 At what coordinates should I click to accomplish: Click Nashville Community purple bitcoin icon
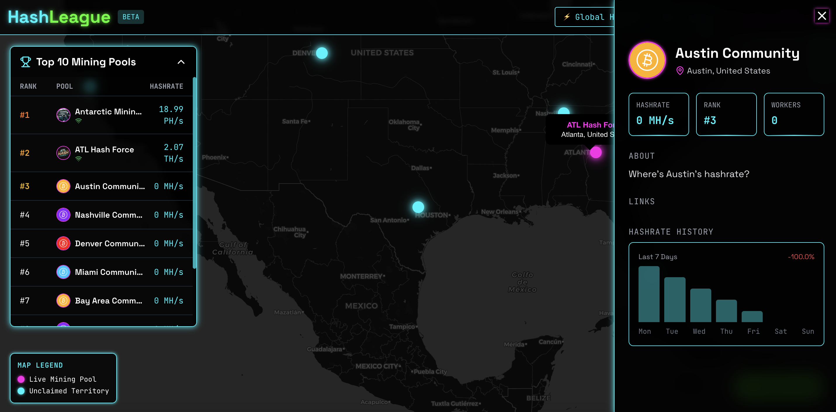63,214
